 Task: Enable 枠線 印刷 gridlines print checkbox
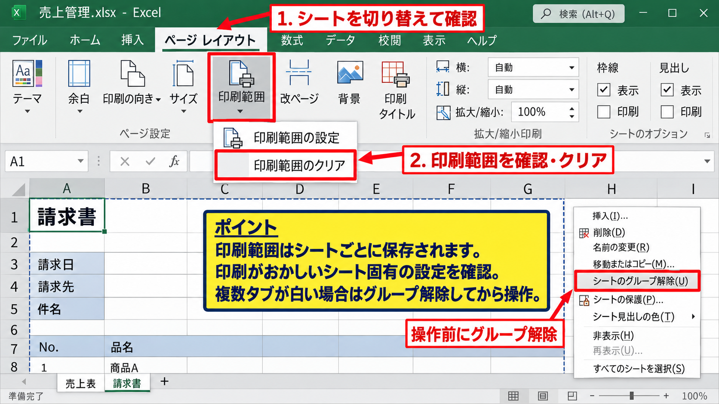coord(604,112)
